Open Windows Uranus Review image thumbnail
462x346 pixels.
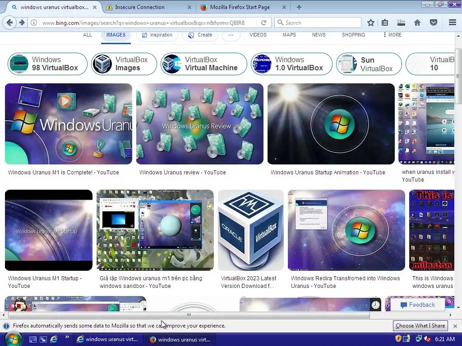click(200, 124)
